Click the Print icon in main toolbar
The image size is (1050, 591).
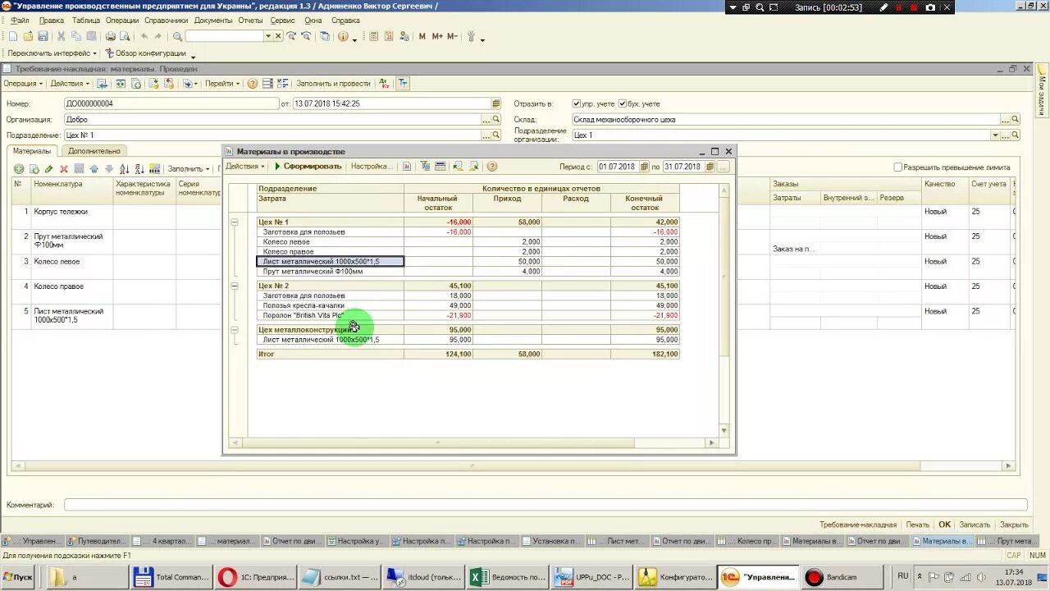111,36
